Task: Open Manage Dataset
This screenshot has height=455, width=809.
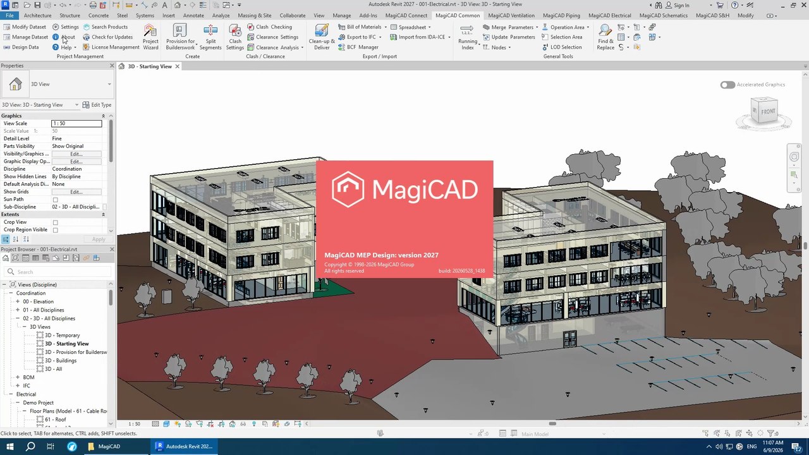Action: (x=26, y=37)
